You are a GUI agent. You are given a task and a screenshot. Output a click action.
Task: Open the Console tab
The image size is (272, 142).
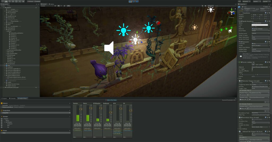[13, 98]
